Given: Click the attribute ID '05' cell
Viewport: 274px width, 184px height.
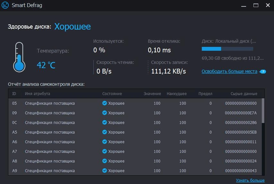Looking at the screenshot, I should [x=14, y=103].
